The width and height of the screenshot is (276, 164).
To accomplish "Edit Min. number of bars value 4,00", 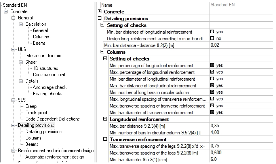I will coord(241,132).
